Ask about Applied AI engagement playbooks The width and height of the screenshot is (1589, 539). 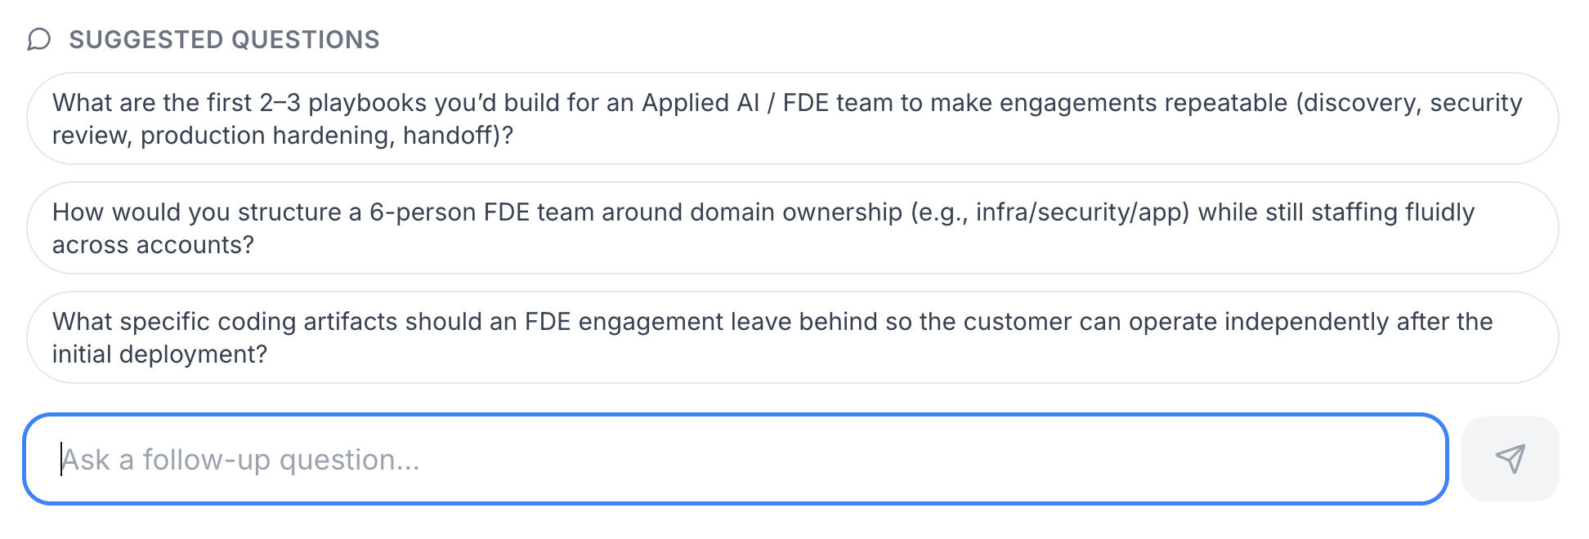coord(792,118)
